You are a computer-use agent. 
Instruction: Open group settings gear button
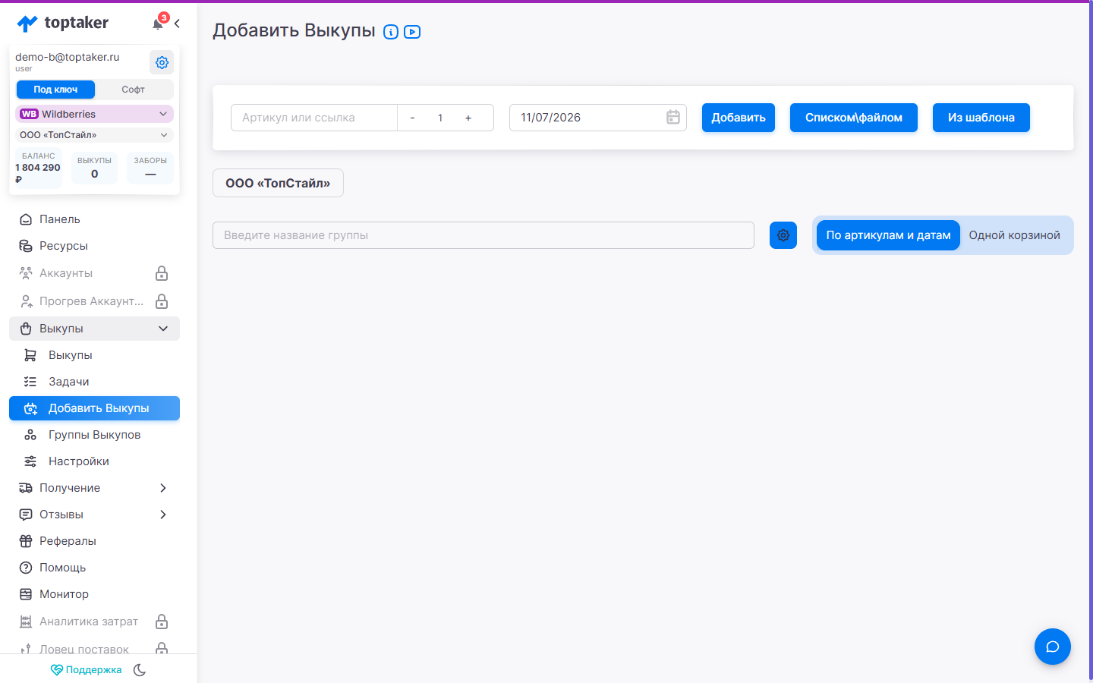click(x=783, y=235)
